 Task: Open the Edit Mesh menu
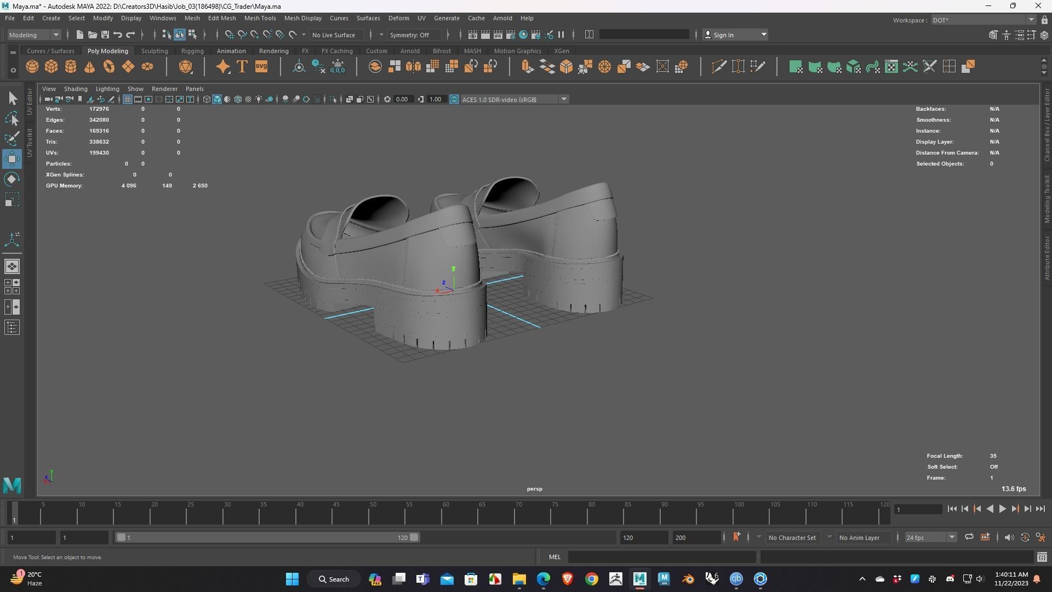click(x=222, y=18)
